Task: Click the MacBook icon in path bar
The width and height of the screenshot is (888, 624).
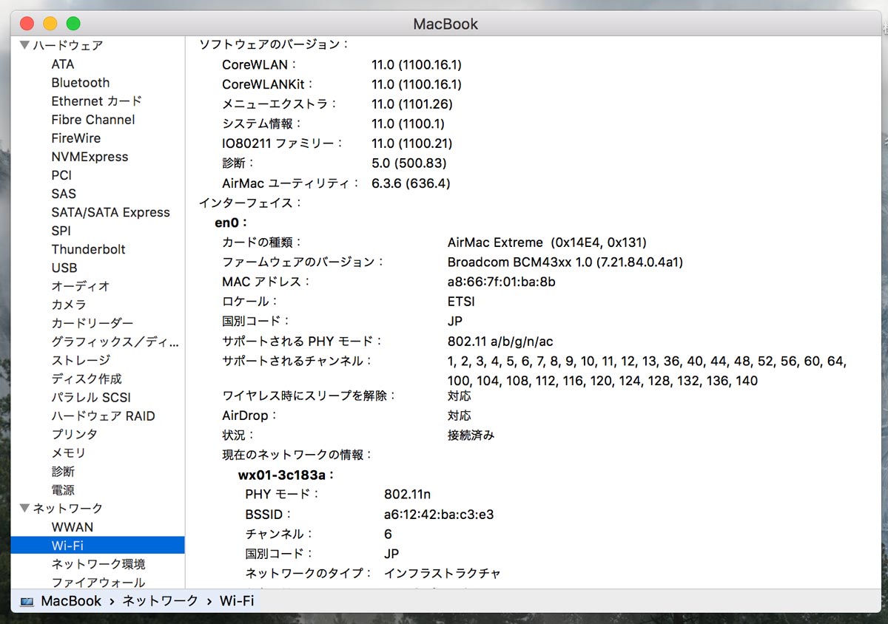Action: click(x=27, y=601)
